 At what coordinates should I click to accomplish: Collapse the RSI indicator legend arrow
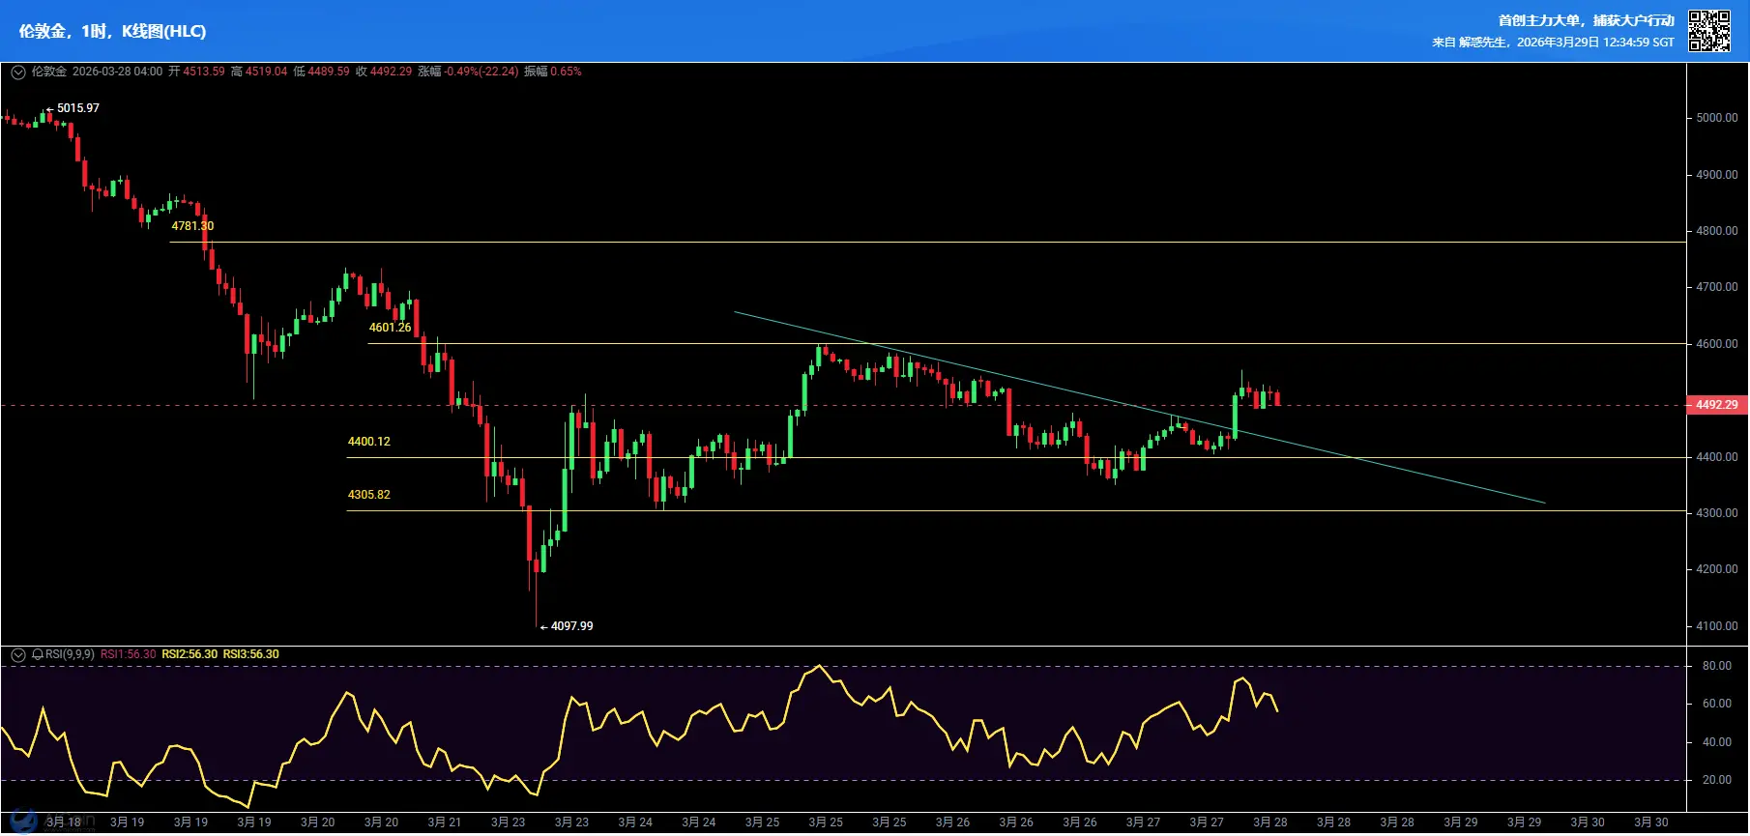17,654
